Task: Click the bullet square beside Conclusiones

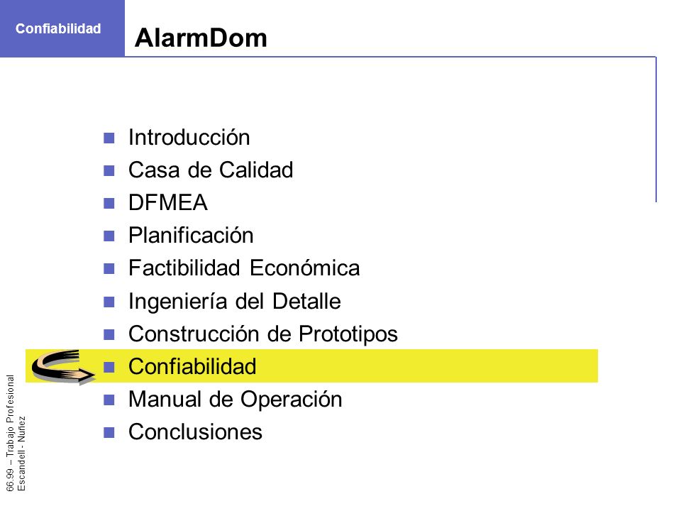Action: tap(109, 432)
